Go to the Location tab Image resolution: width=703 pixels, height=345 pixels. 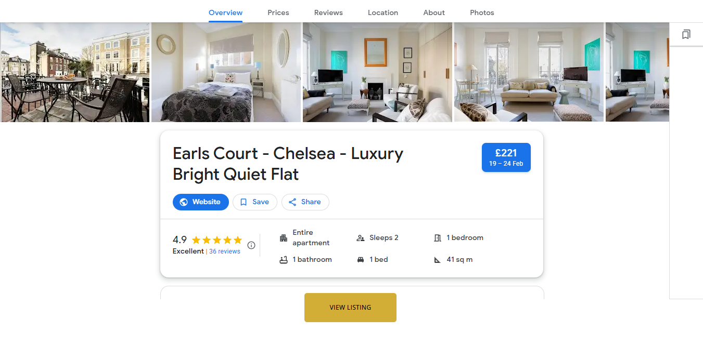tap(383, 12)
